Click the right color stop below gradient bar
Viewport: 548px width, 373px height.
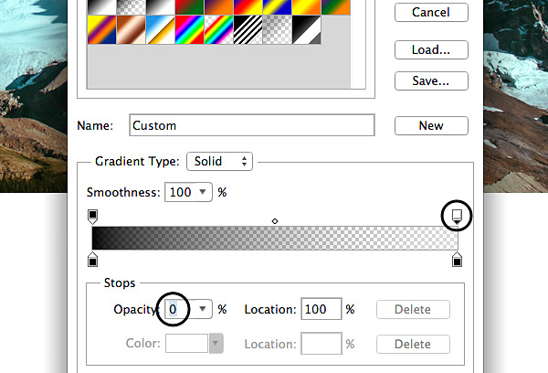click(457, 261)
